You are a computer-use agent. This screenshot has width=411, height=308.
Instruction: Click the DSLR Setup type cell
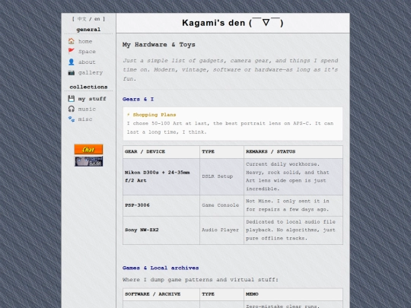221,176
